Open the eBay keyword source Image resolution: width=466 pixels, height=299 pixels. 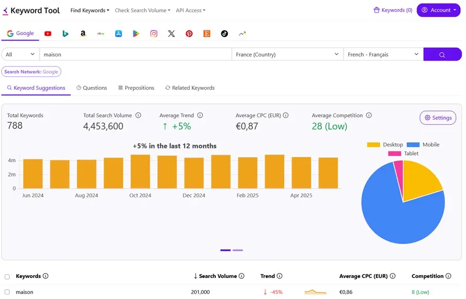tap(101, 33)
